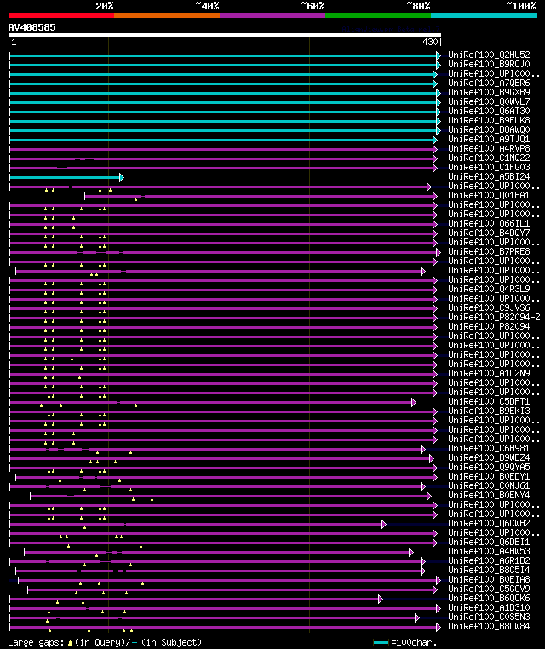The image size is (545, 649).
Task: Select the UniRef100_Q66IL1 label
Action: [x=489, y=224]
